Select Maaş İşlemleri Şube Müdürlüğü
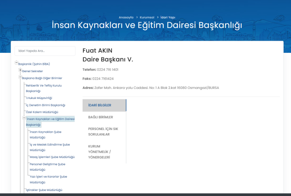 [x=52, y=157]
